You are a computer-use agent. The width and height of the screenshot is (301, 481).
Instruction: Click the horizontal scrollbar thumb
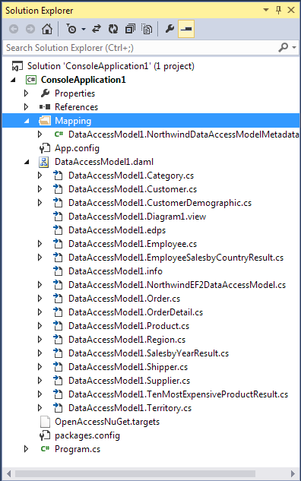coord(135,473)
